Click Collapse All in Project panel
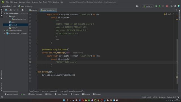 tap(18, 10)
